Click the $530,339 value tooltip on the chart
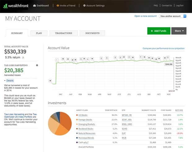 pos(169,64)
